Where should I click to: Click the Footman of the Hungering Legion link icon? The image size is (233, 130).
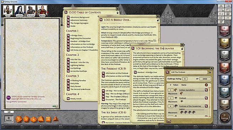206,106
